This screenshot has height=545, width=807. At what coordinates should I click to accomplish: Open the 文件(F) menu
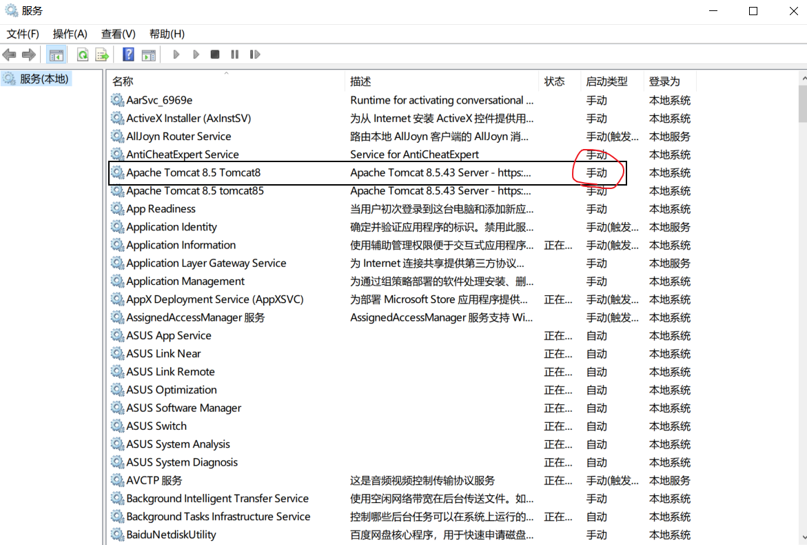tap(23, 34)
